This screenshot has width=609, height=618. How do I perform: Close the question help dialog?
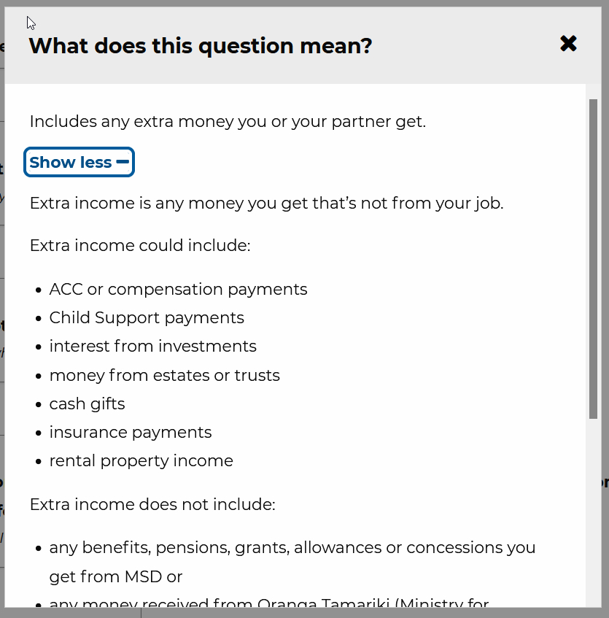568,45
